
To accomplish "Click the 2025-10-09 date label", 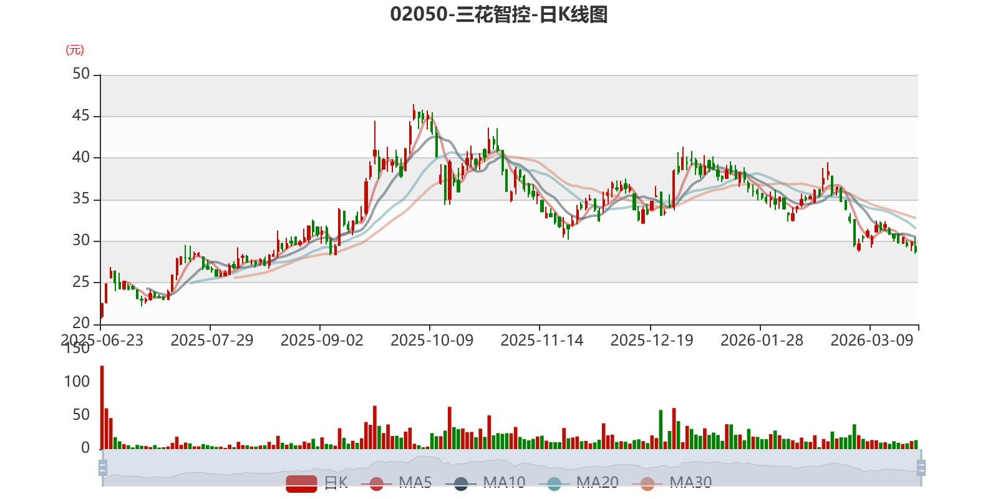I will tap(432, 341).
